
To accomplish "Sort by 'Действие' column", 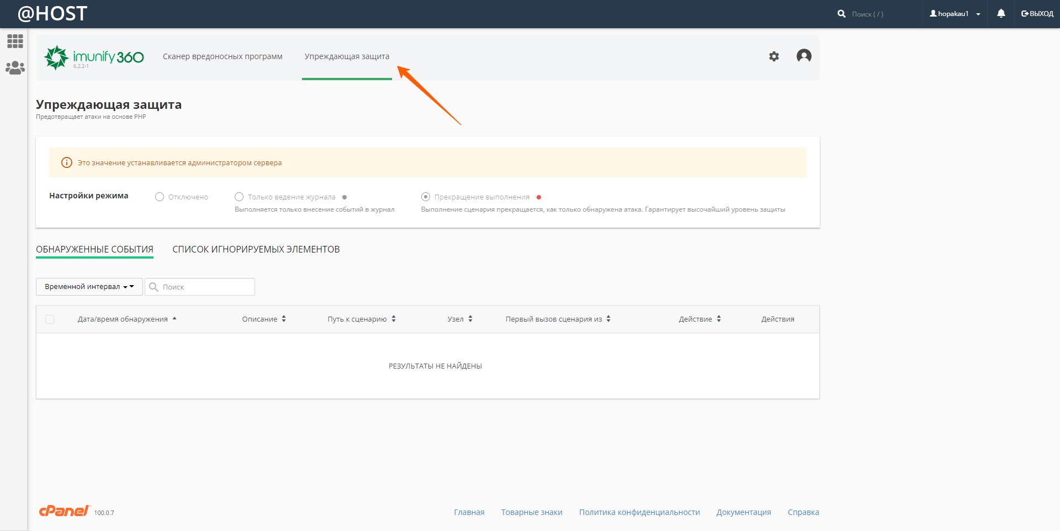I will pos(700,319).
